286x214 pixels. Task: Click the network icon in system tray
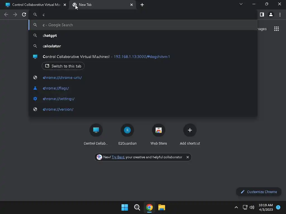245,207
